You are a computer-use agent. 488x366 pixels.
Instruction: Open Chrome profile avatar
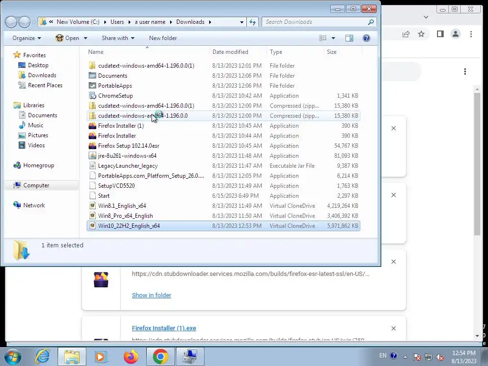456,34
